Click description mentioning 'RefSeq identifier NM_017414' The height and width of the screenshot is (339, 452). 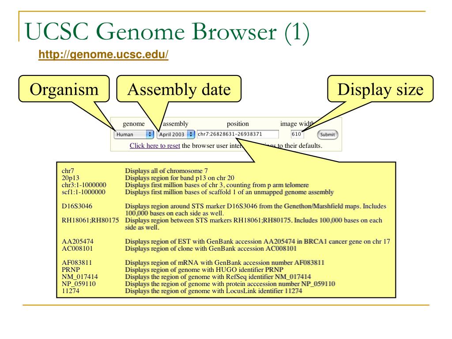coord(218,277)
